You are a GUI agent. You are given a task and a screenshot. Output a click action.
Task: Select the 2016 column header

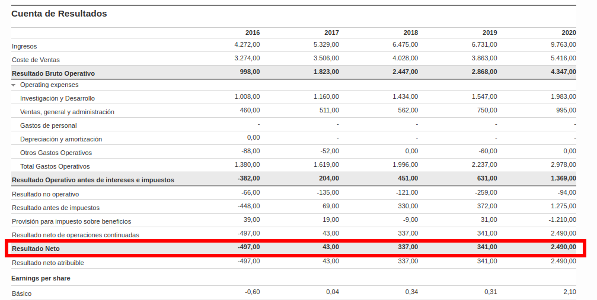(x=252, y=33)
